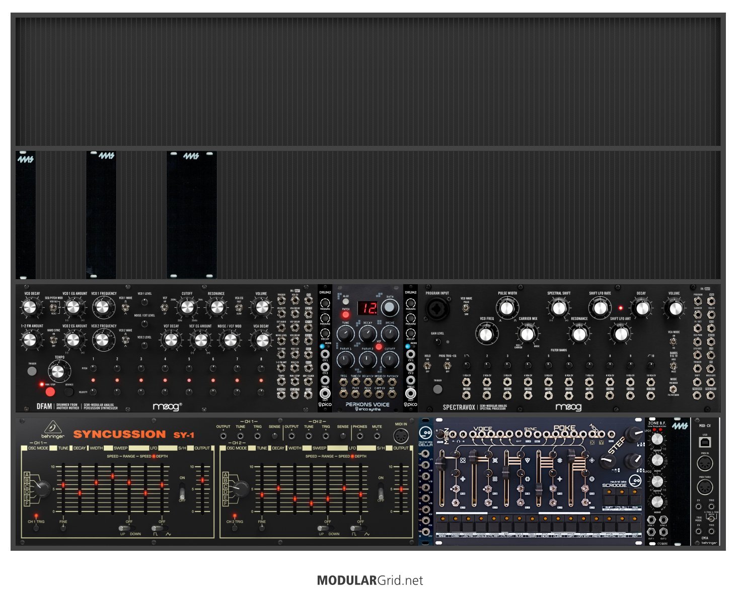
Task: Click the Spectravox VCO Freq knob
Action: pyautogui.click(x=486, y=333)
